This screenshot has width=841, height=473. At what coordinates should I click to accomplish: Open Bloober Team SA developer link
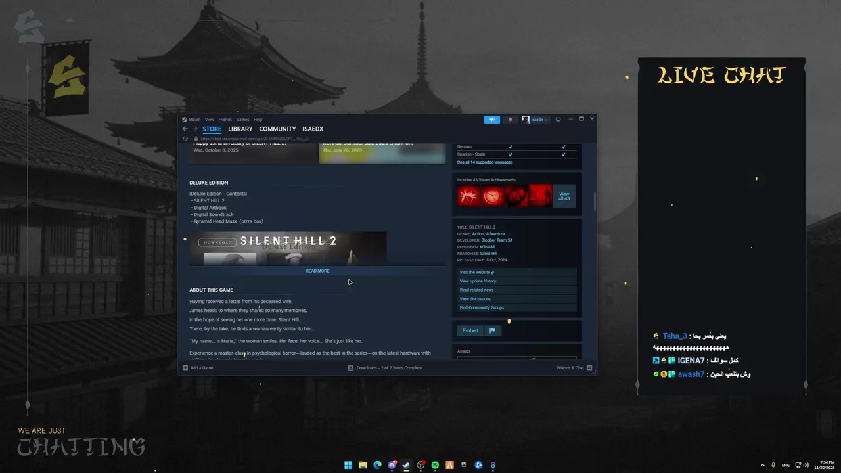(497, 240)
